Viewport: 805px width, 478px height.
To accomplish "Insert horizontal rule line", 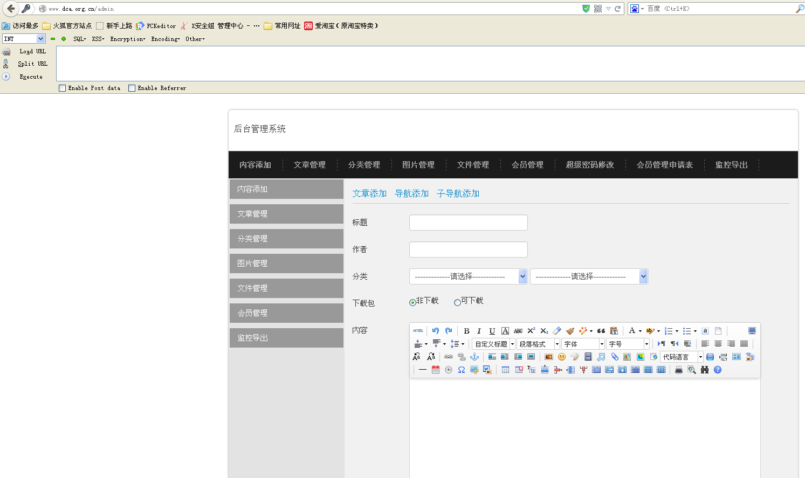I will (x=423, y=370).
